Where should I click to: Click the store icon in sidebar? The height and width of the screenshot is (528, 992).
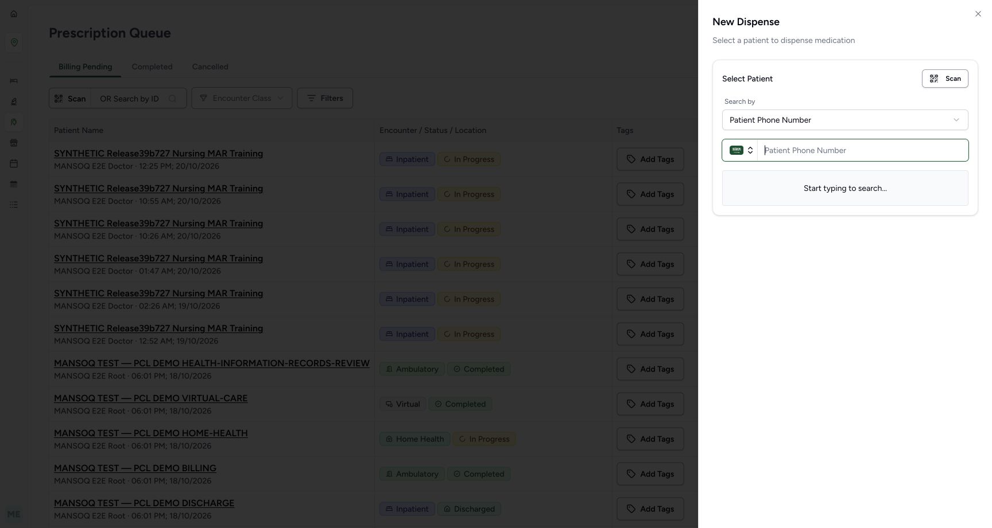tap(14, 143)
